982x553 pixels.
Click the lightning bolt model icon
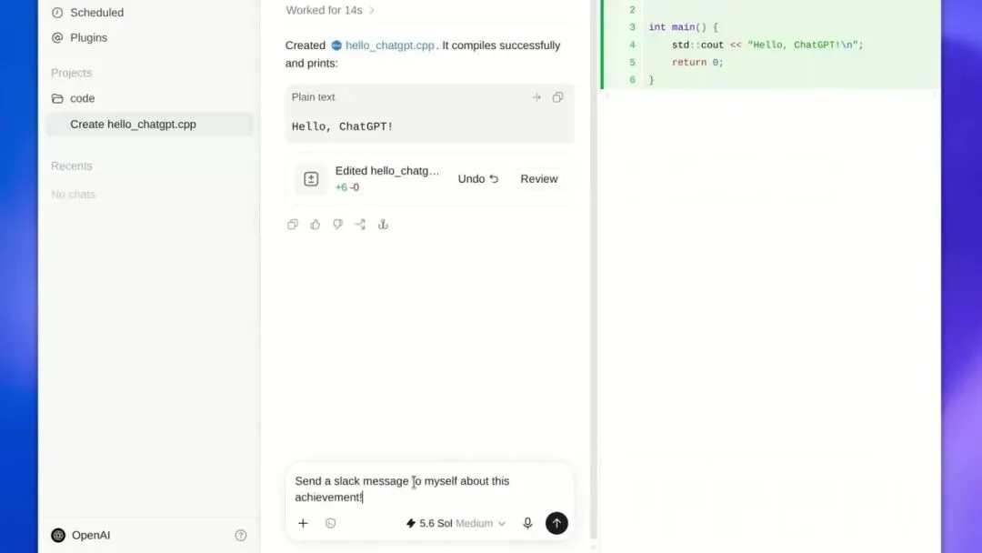(411, 523)
